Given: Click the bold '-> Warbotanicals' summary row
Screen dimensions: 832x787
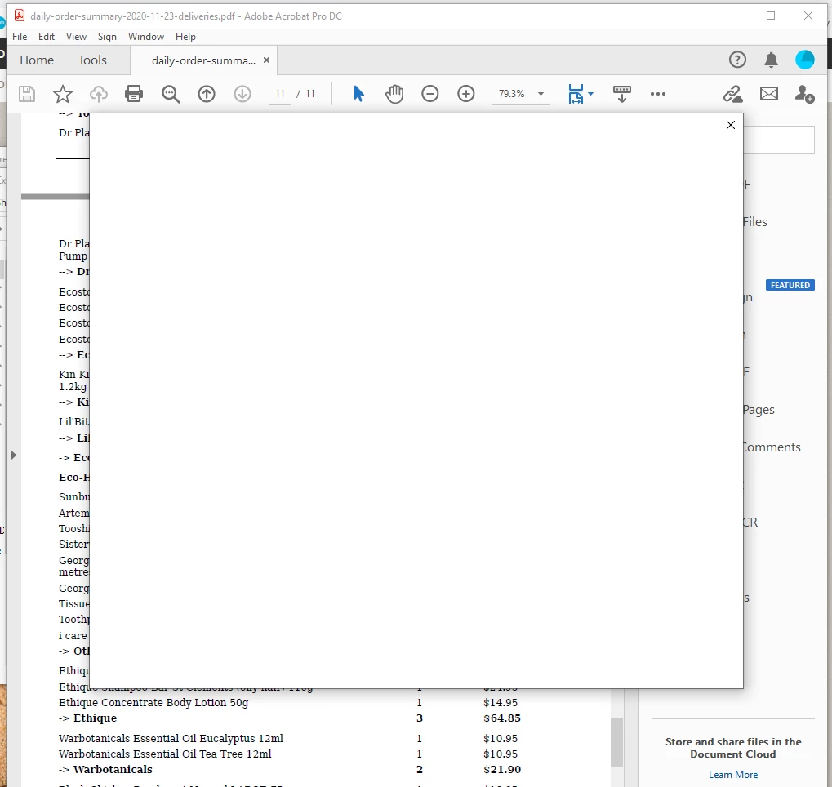Looking at the screenshot, I should (x=290, y=769).
